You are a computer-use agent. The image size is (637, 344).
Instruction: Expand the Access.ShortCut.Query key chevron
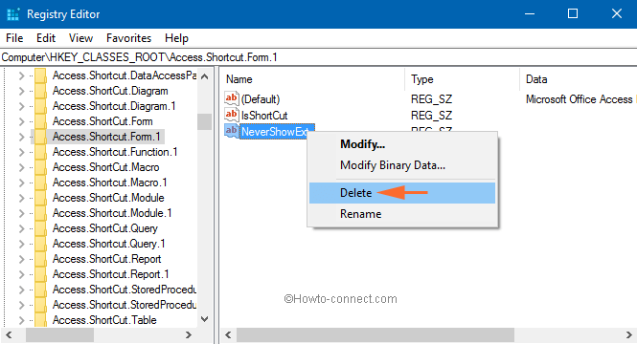[22, 228]
